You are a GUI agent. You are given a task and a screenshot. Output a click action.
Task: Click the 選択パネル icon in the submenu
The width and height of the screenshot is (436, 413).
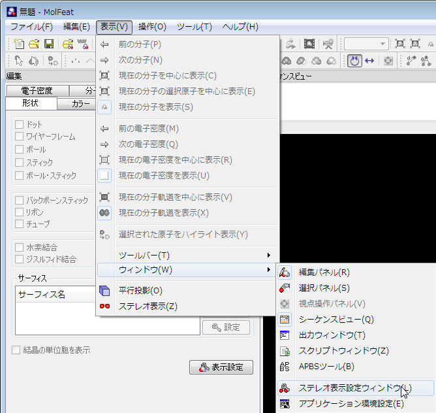(x=285, y=288)
